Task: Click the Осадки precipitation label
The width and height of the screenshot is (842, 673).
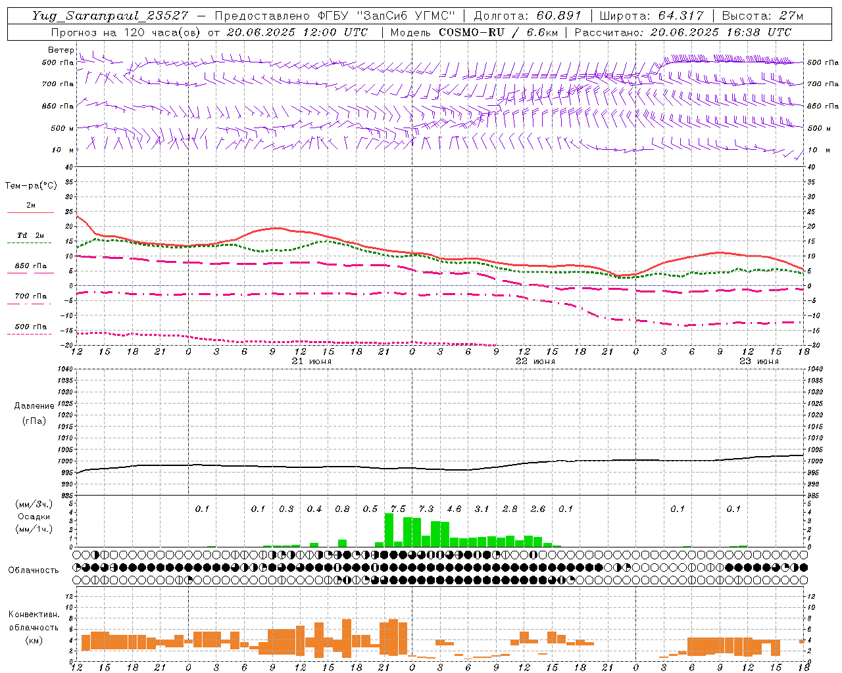Action: click(x=34, y=517)
